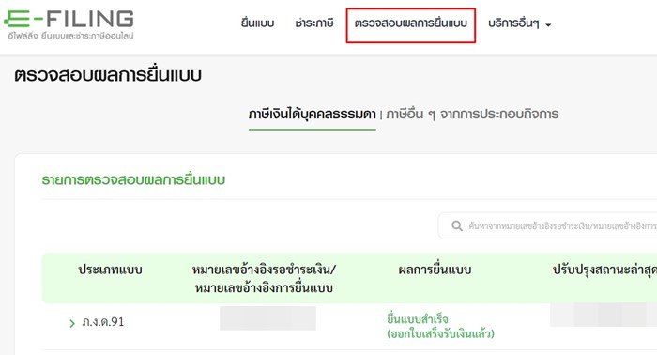Viewport: 657px width, 355px height.
Task: Switch to ภาษีอื่น ๆ จากการประกอบกิจการ tab
Action: tap(472, 114)
